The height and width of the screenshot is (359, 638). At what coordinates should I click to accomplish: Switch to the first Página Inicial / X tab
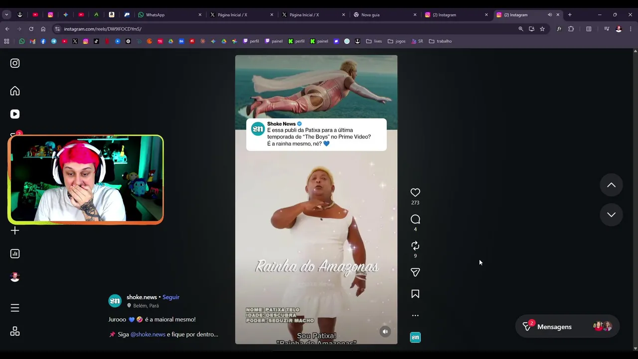tap(241, 15)
